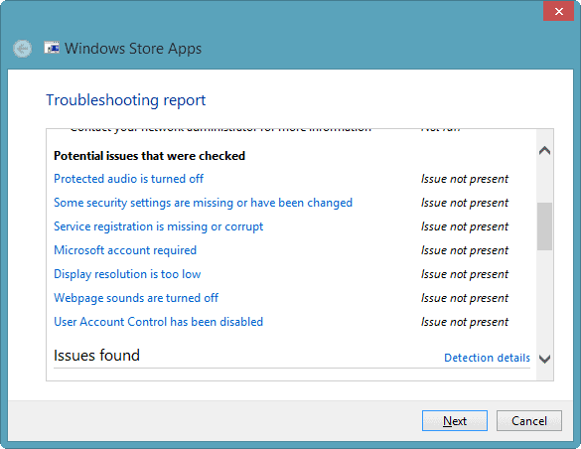The width and height of the screenshot is (581, 449).
Task: Open the Detection details link
Action: [487, 358]
